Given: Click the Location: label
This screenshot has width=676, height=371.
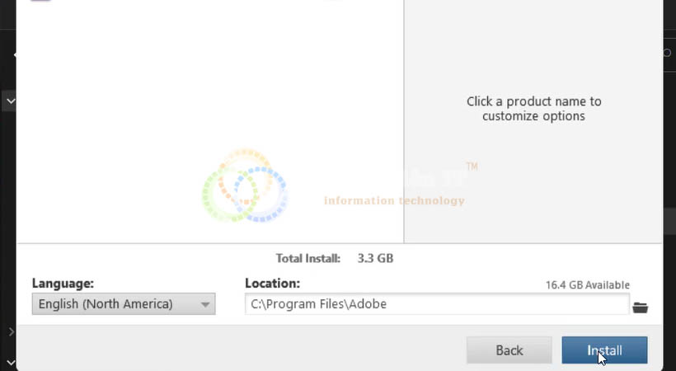Looking at the screenshot, I should (273, 284).
